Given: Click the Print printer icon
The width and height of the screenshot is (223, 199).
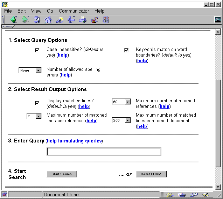Looking at the screenshot, I should 83,20.
